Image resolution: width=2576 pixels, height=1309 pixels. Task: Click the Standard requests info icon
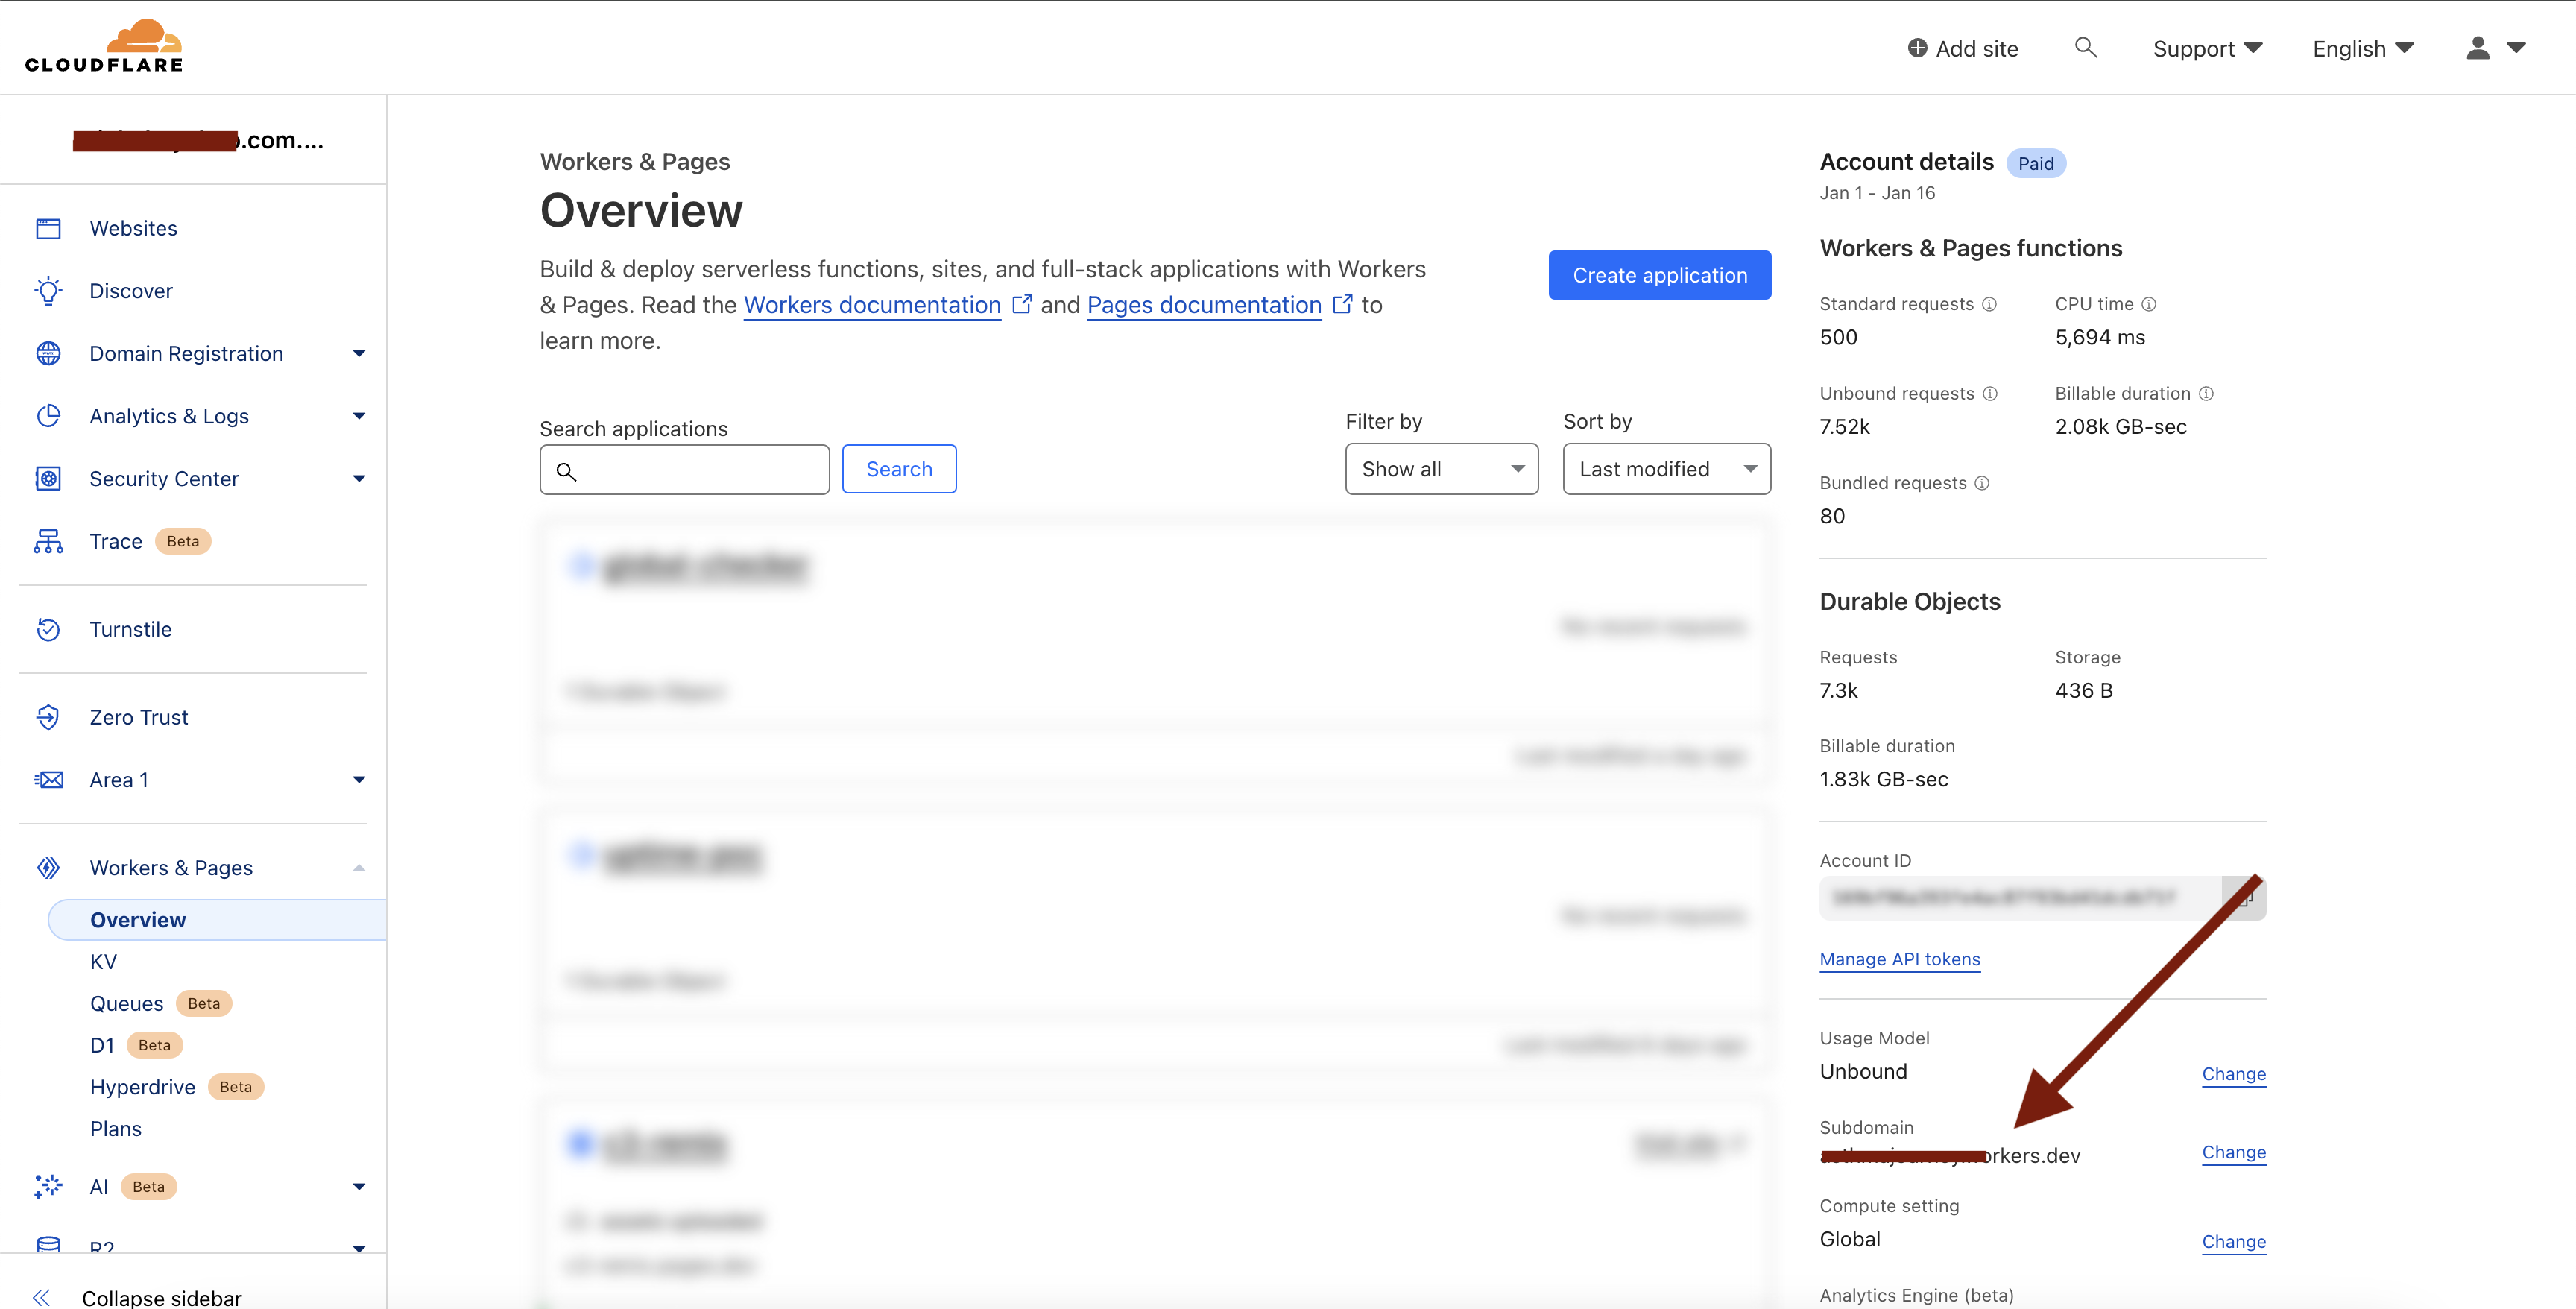pos(1989,304)
